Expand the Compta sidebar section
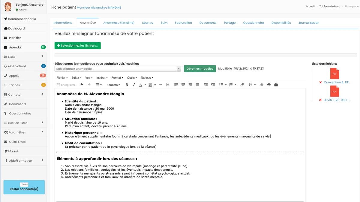Screen dimensions: 360x202 [x=23, y=94]
